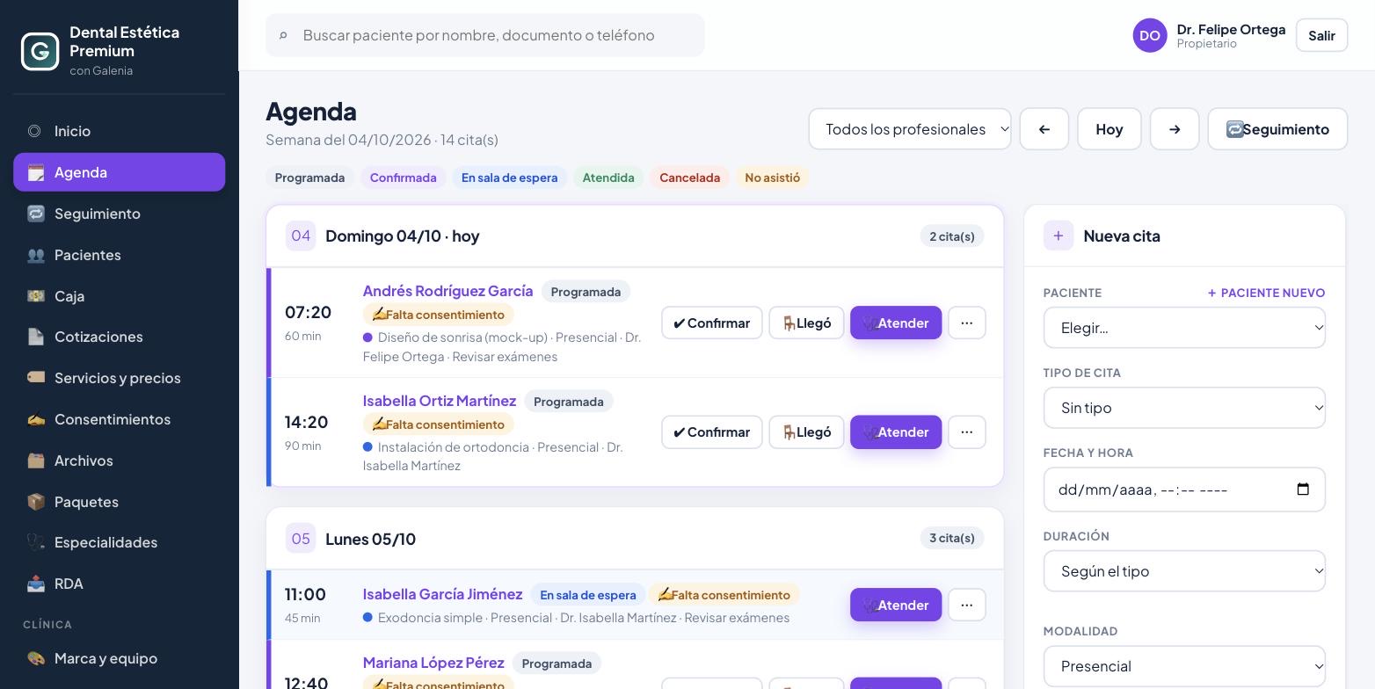
Task: Click the Consentimientos sidebar icon
Action: tap(35, 419)
